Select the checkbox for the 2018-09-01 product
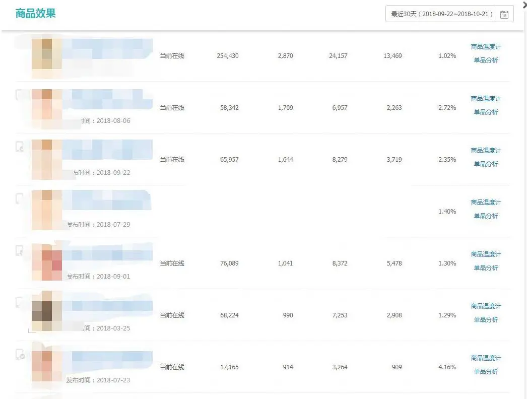Image resolution: width=527 pixels, height=399 pixels. (x=20, y=250)
